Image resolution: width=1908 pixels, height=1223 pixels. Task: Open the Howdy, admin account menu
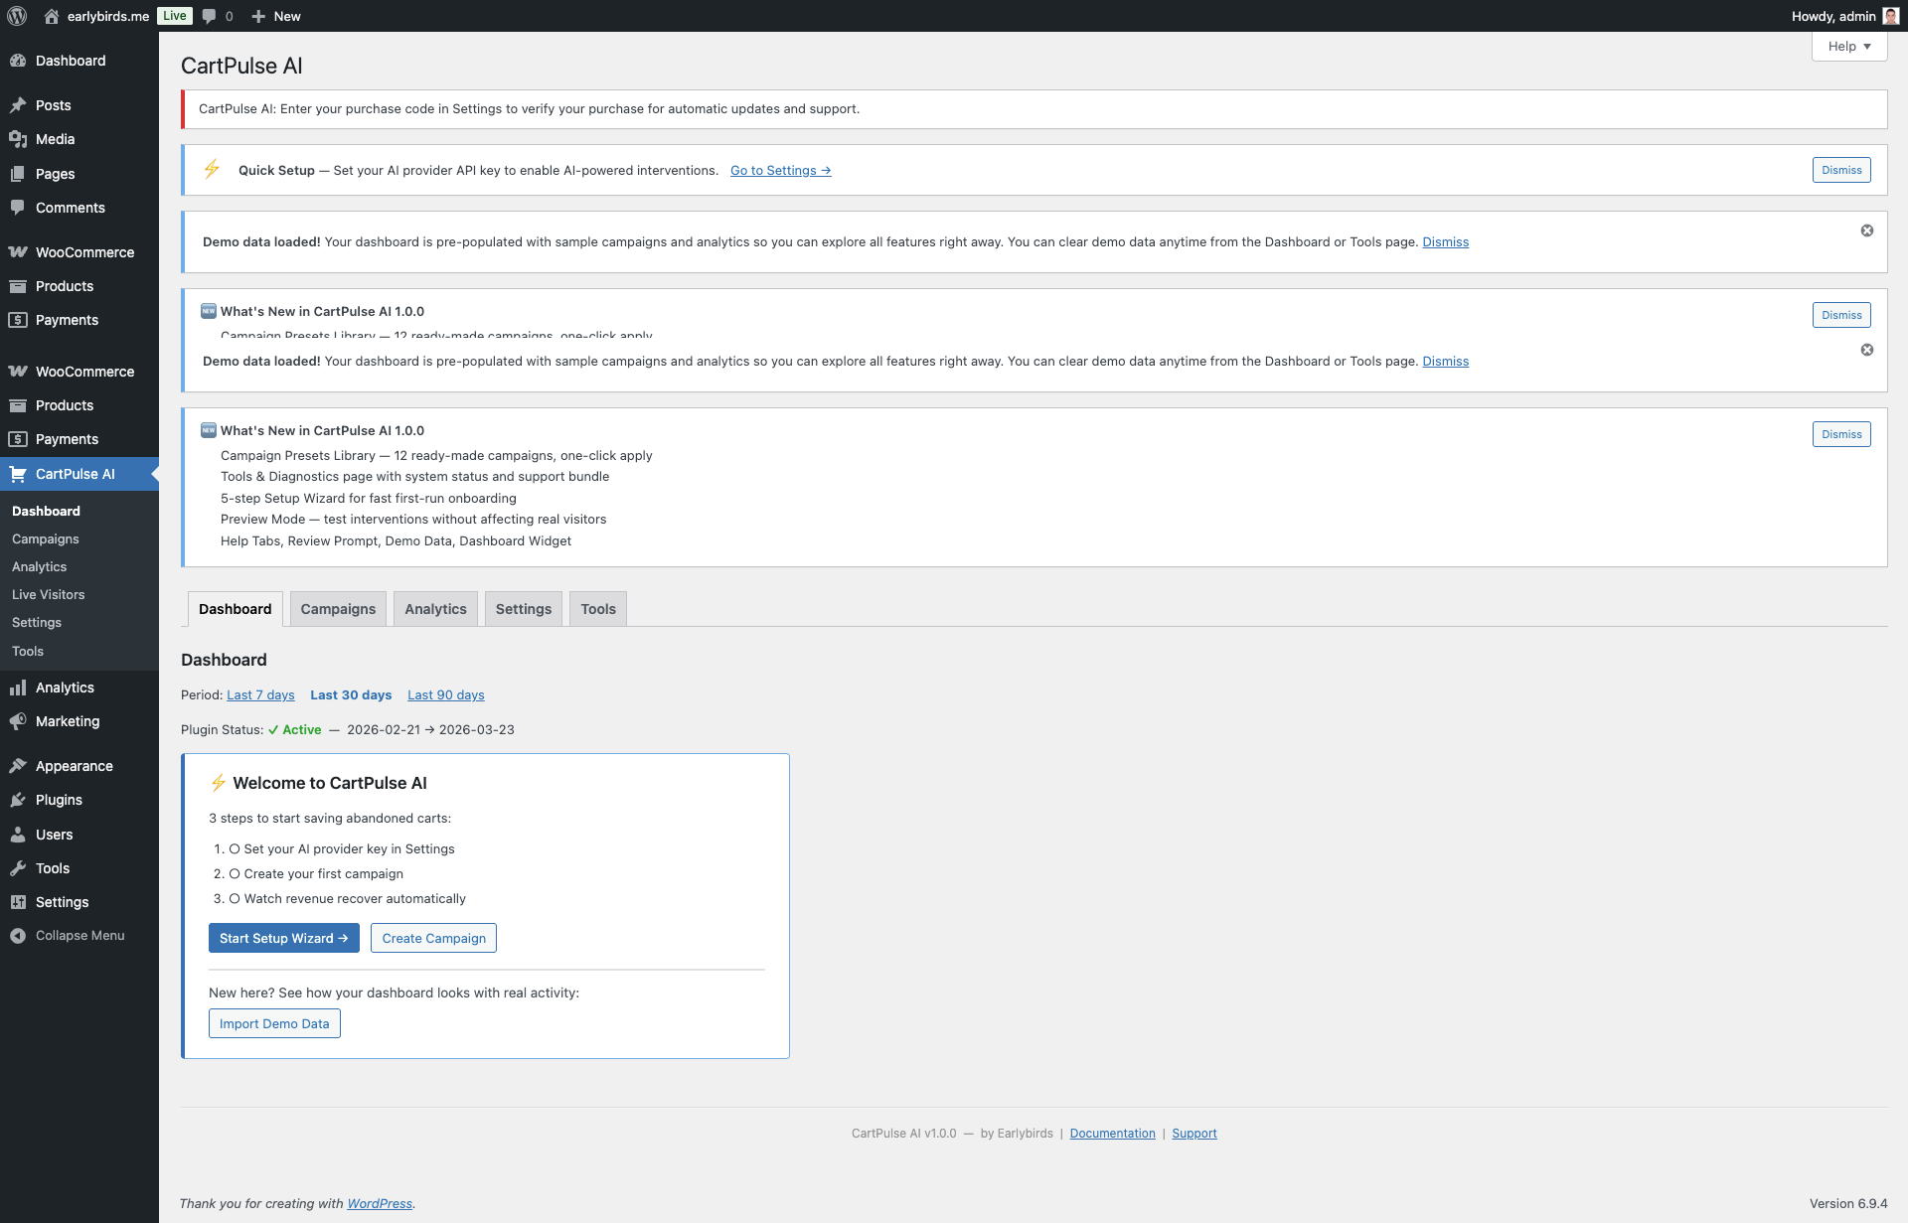[1831, 16]
